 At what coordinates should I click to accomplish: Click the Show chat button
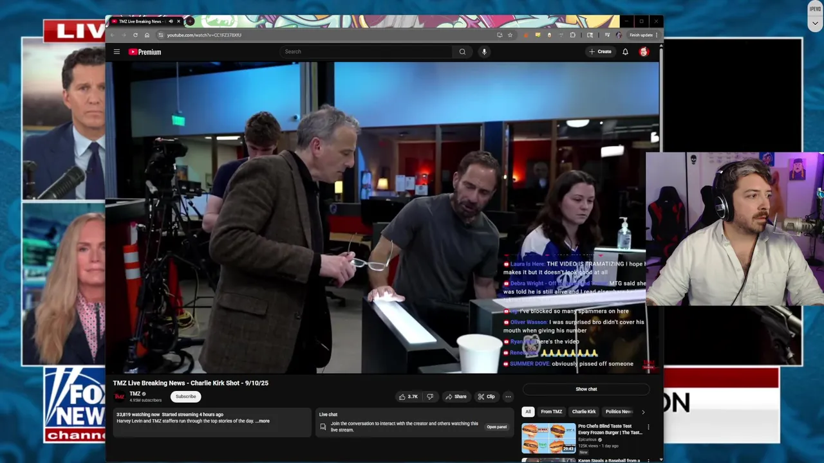pos(586,389)
